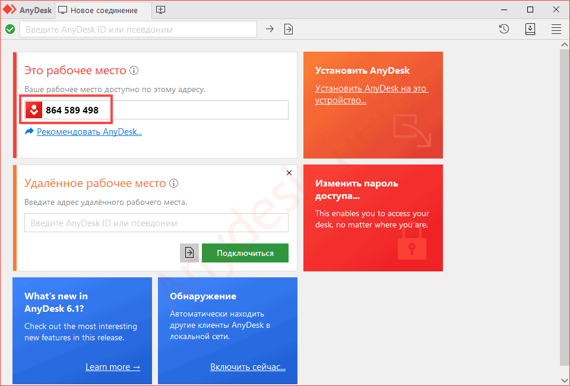Click the Изменить пароль доступа tile
The width and height of the screenshot is (570, 386).
(x=373, y=218)
